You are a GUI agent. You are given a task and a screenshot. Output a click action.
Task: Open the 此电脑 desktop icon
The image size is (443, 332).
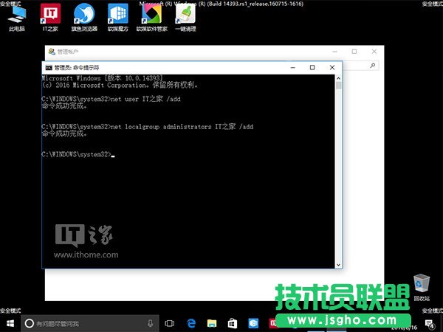16,16
